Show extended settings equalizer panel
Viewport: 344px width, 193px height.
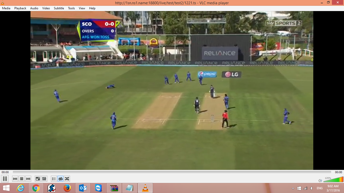tap(44, 179)
